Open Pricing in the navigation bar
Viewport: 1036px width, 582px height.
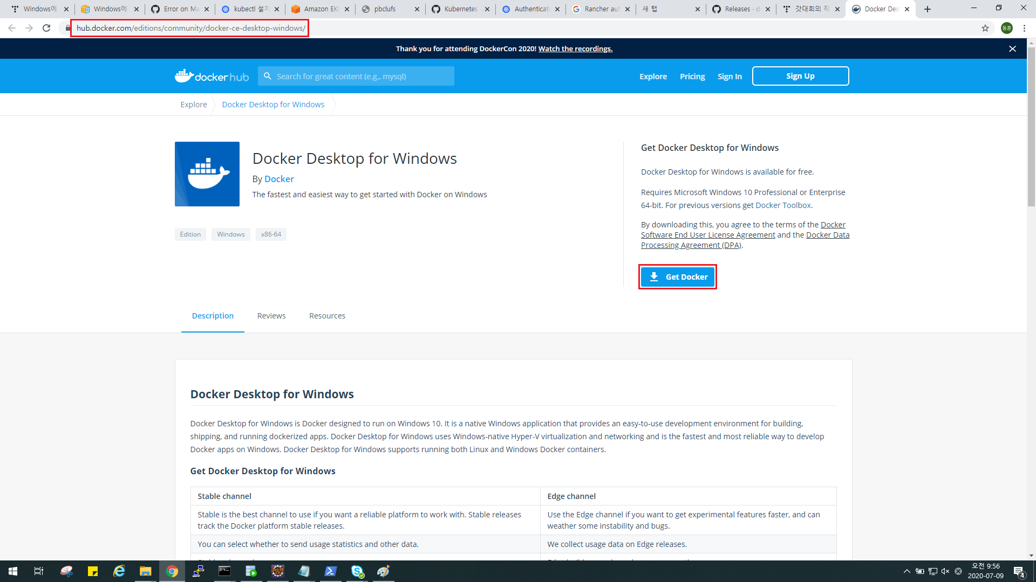[692, 77]
